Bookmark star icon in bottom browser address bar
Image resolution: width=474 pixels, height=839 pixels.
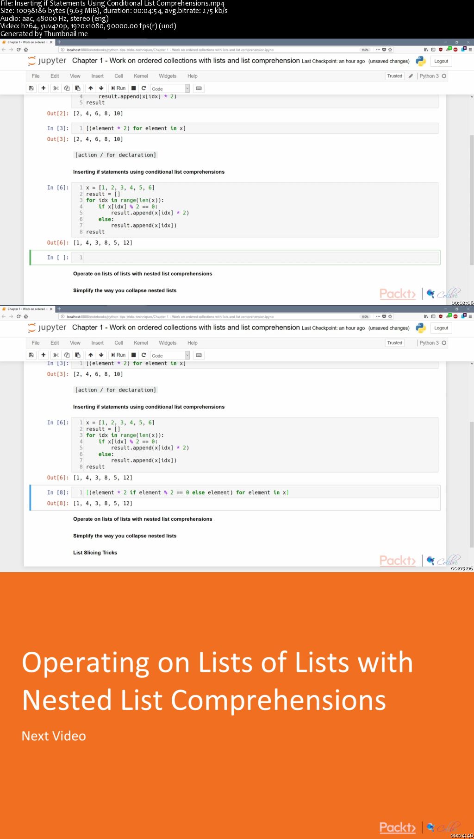coord(390,316)
